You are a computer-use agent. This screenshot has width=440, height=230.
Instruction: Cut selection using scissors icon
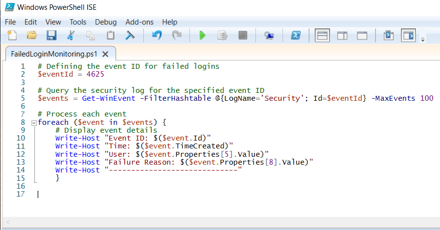71,35
